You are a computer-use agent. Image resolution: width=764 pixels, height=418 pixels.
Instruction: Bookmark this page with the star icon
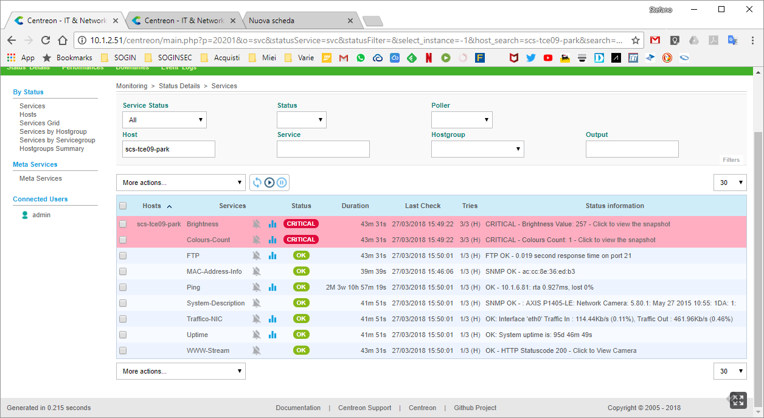(636, 40)
